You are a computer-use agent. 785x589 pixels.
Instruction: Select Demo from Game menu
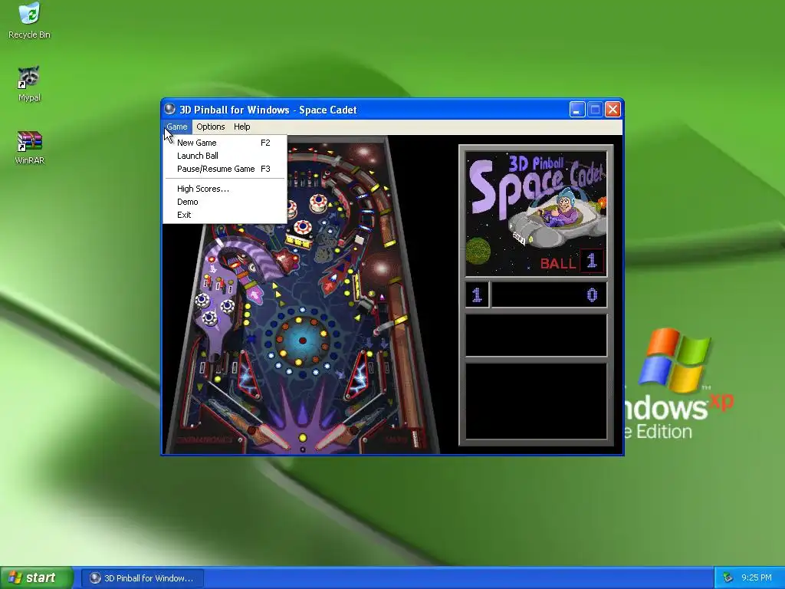pyautogui.click(x=225, y=202)
